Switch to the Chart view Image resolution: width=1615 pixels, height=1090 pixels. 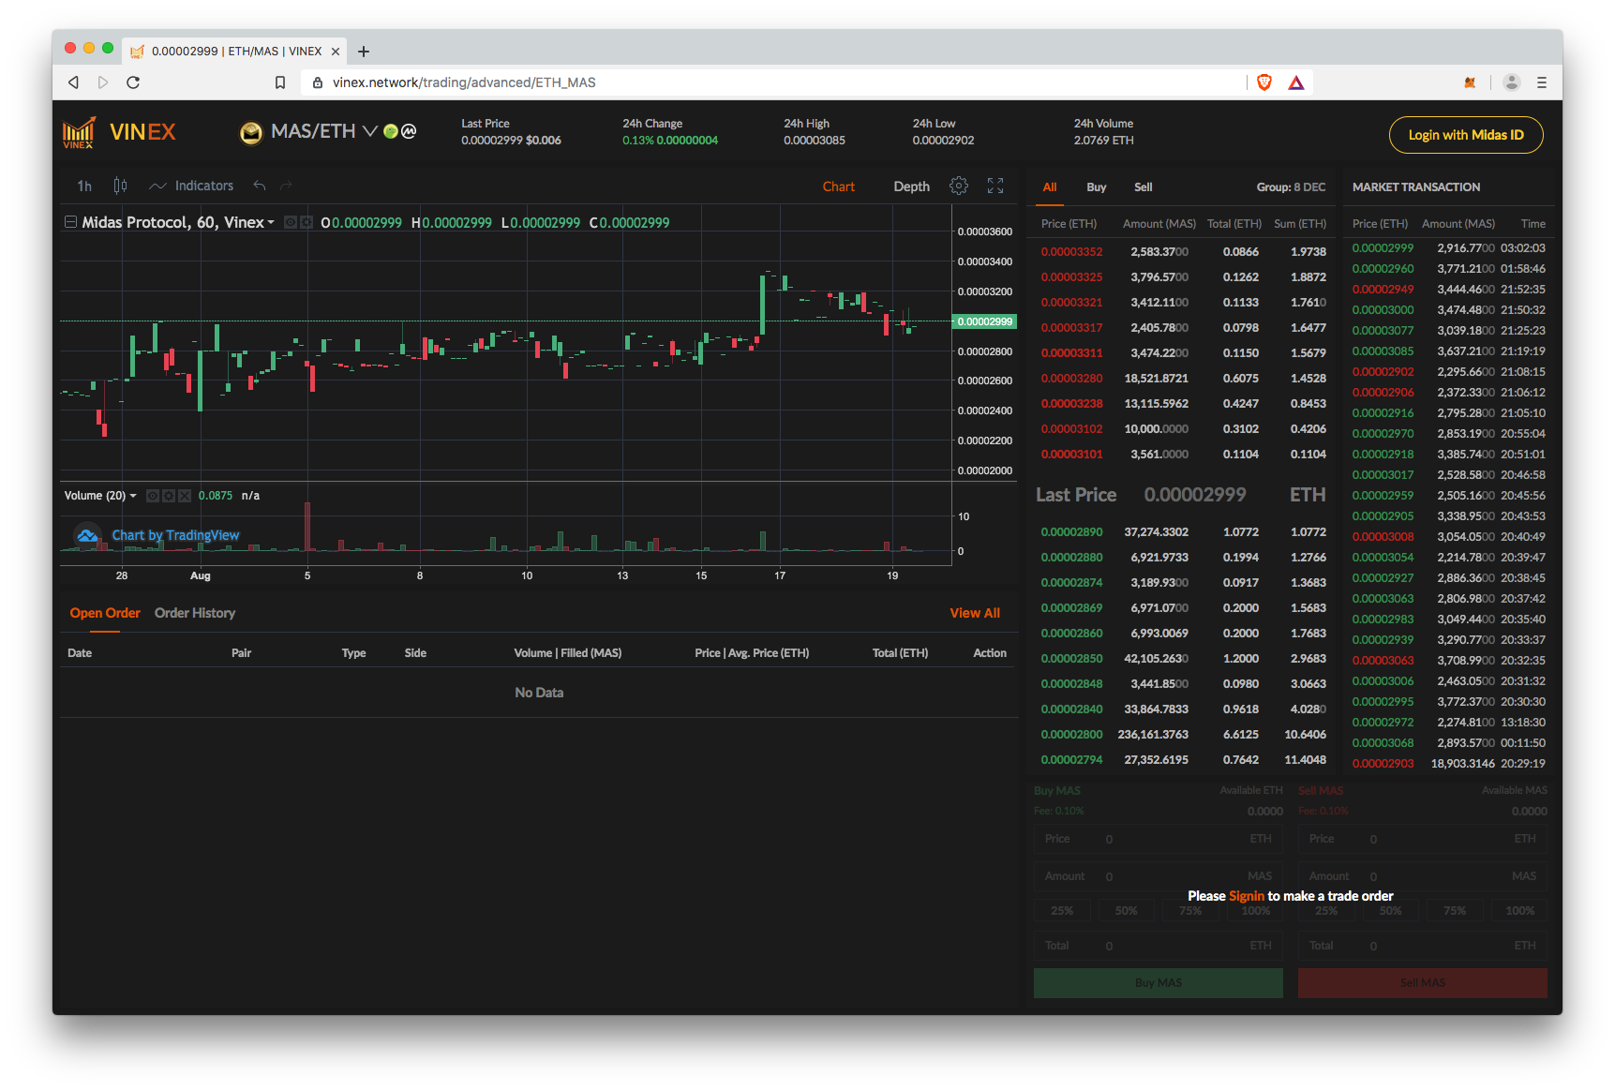point(838,187)
